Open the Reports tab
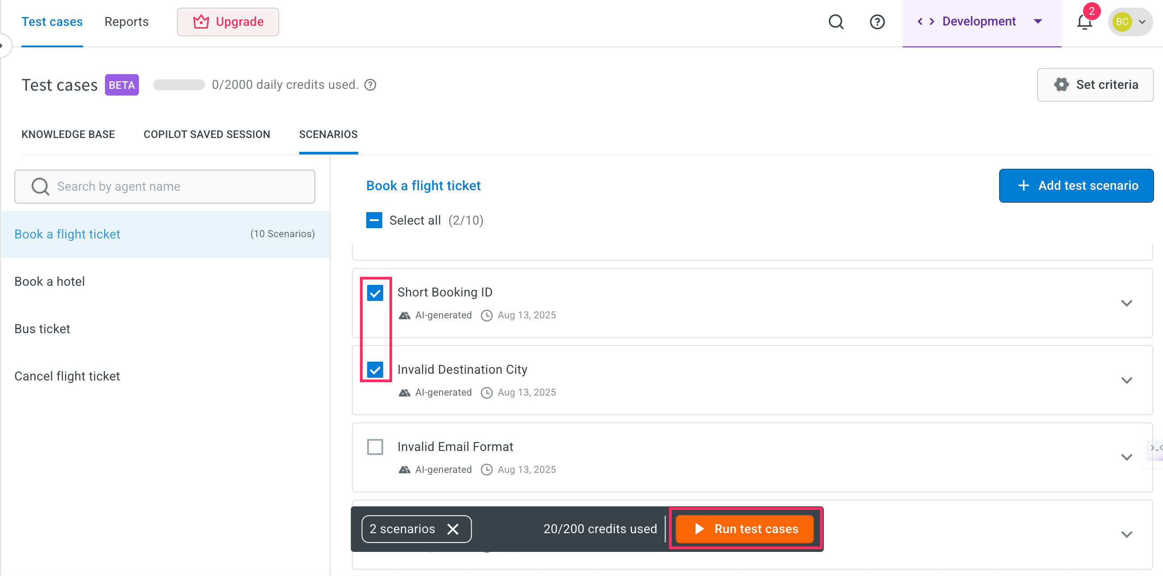This screenshot has height=576, width=1163. click(126, 22)
